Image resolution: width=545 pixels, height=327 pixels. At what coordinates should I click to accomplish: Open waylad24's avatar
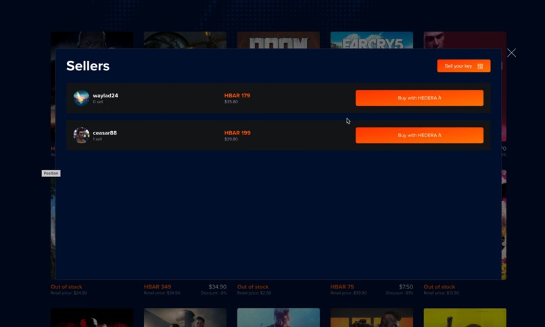tap(81, 98)
